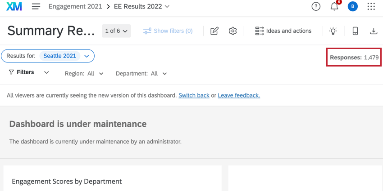Image resolution: width=383 pixels, height=191 pixels.
Task: View notifications bell
Action: (334, 7)
